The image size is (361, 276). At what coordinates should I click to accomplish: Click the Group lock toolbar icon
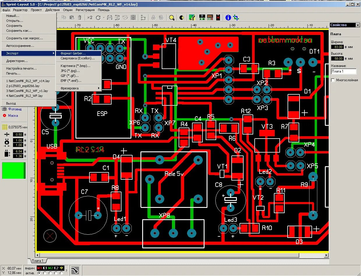pos(153,17)
